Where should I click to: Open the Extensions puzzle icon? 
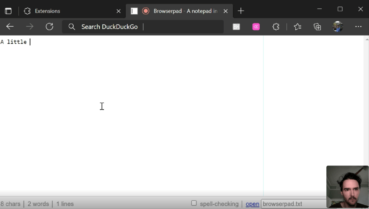click(276, 27)
